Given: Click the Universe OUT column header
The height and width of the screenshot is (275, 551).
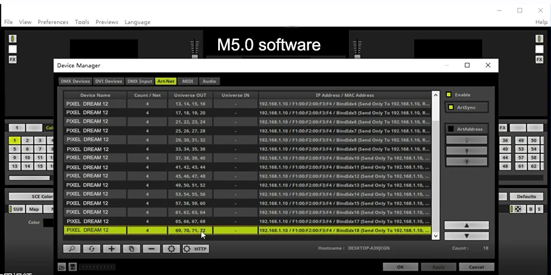Looking at the screenshot, I should [190, 95].
